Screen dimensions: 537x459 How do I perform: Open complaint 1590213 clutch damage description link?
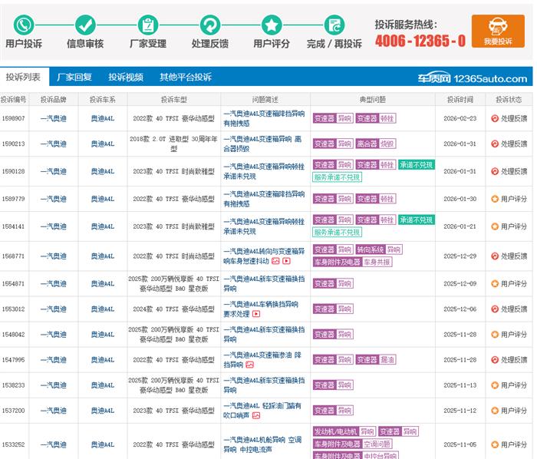pos(263,144)
